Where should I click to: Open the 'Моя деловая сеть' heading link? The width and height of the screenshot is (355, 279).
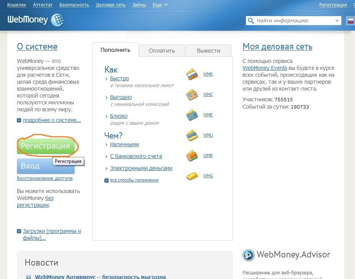tap(277, 47)
